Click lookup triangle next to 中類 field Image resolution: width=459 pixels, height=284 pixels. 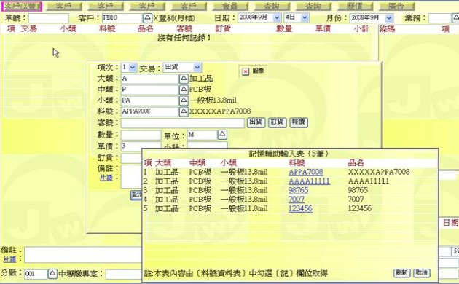[x=184, y=90]
